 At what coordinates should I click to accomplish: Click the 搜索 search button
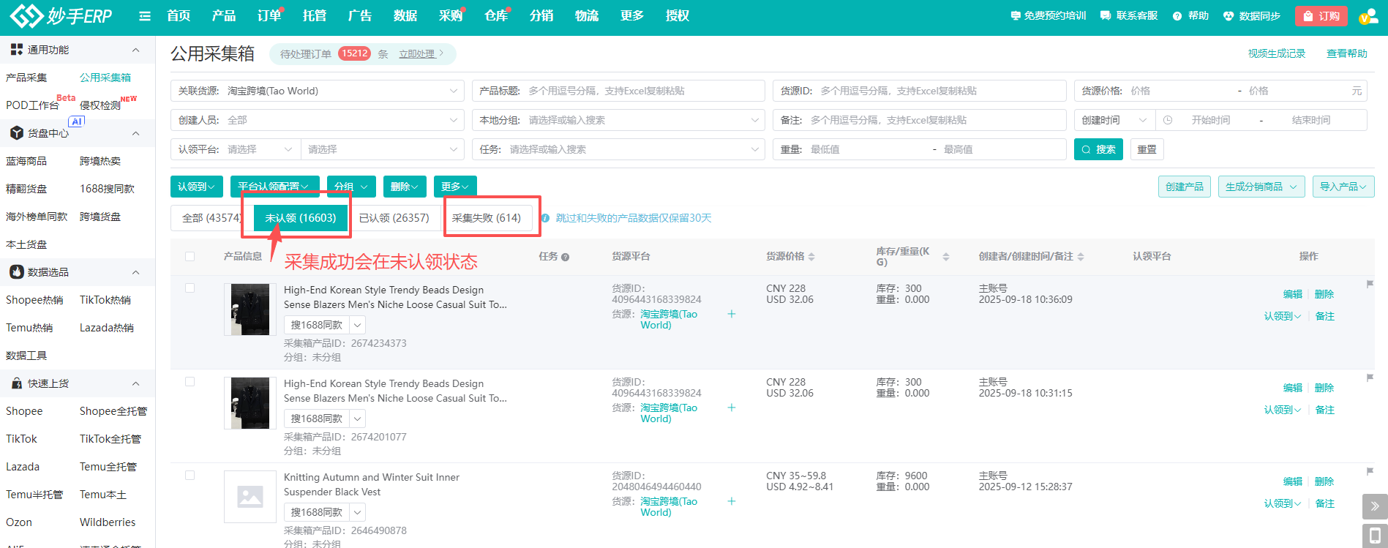(x=1098, y=149)
